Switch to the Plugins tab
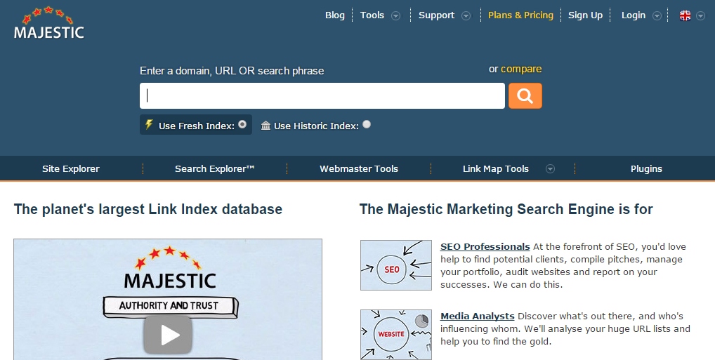This screenshot has height=360, width=715. tap(646, 168)
